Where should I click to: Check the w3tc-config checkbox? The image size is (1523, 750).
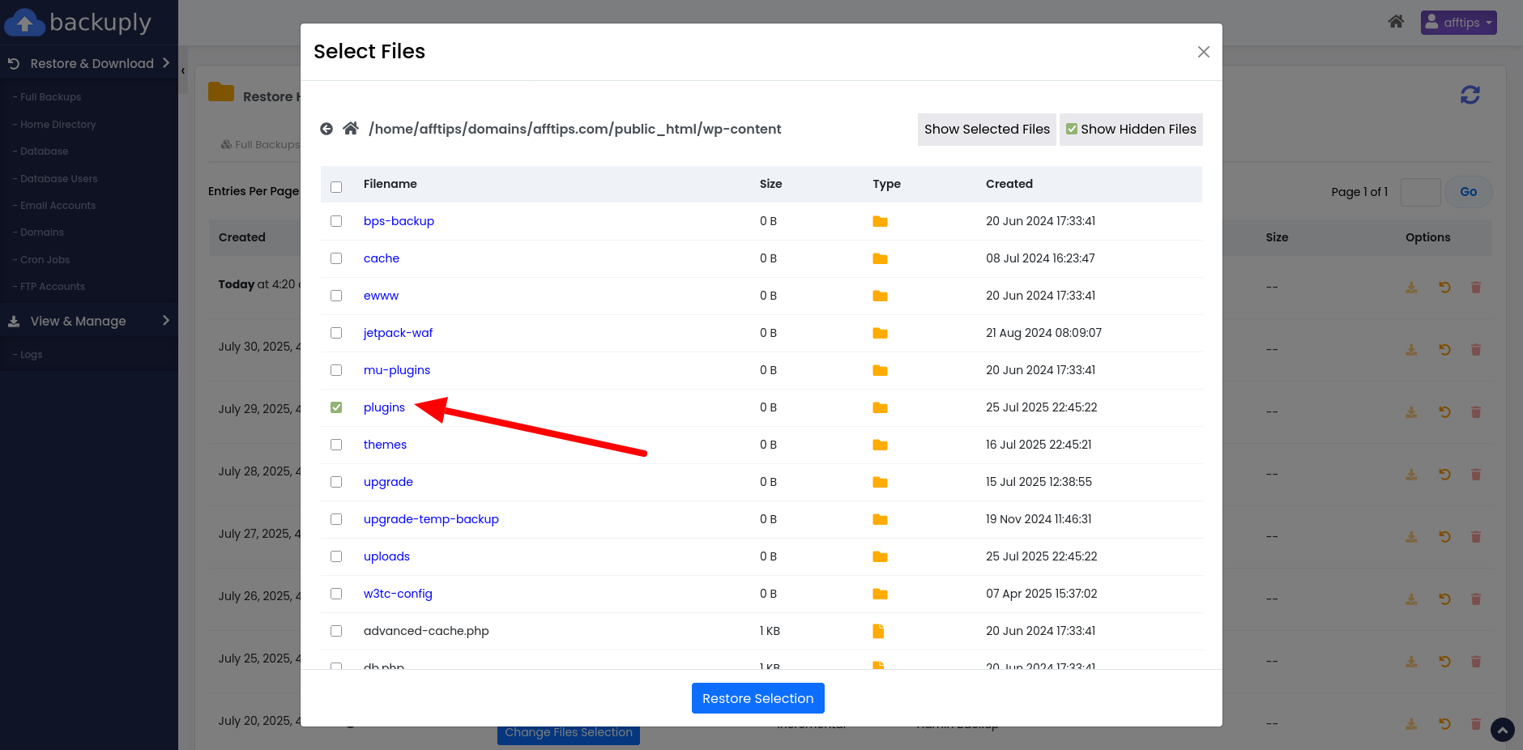[x=336, y=594]
